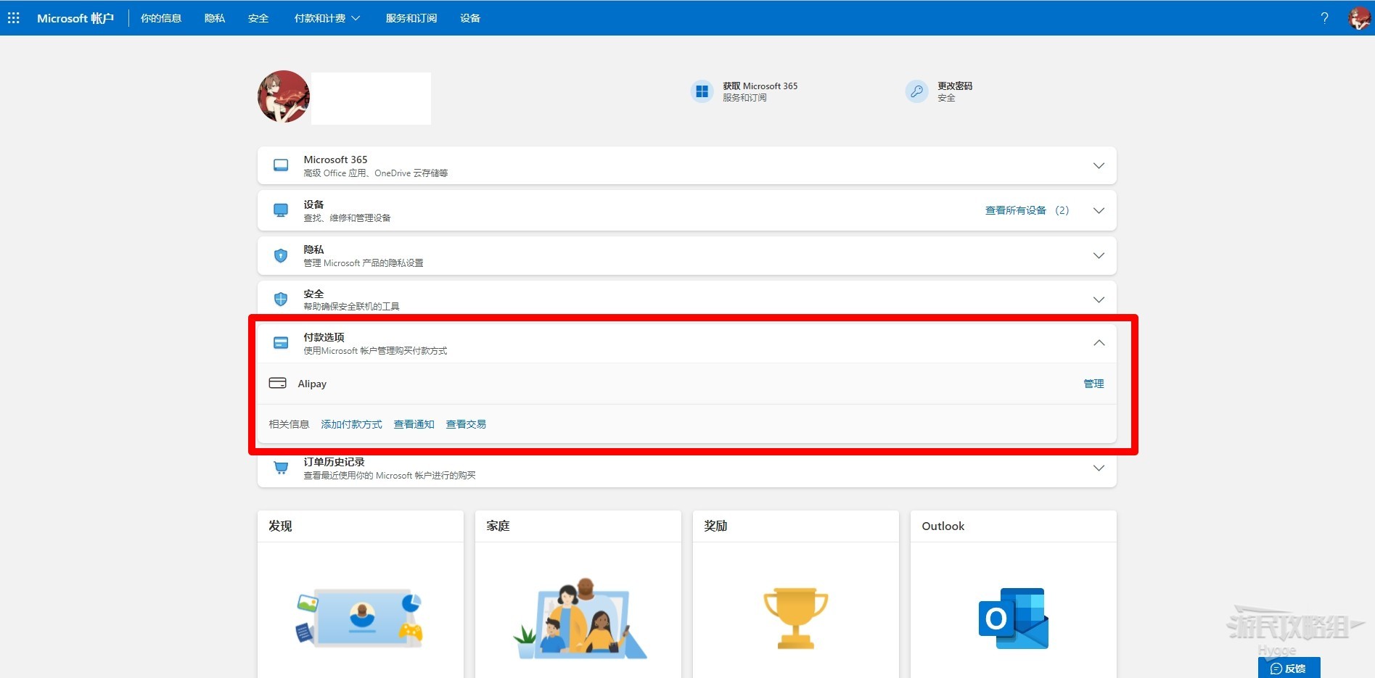This screenshot has height=678, width=1375.
Task: Click the Alipay payment method text
Action: 312,384
